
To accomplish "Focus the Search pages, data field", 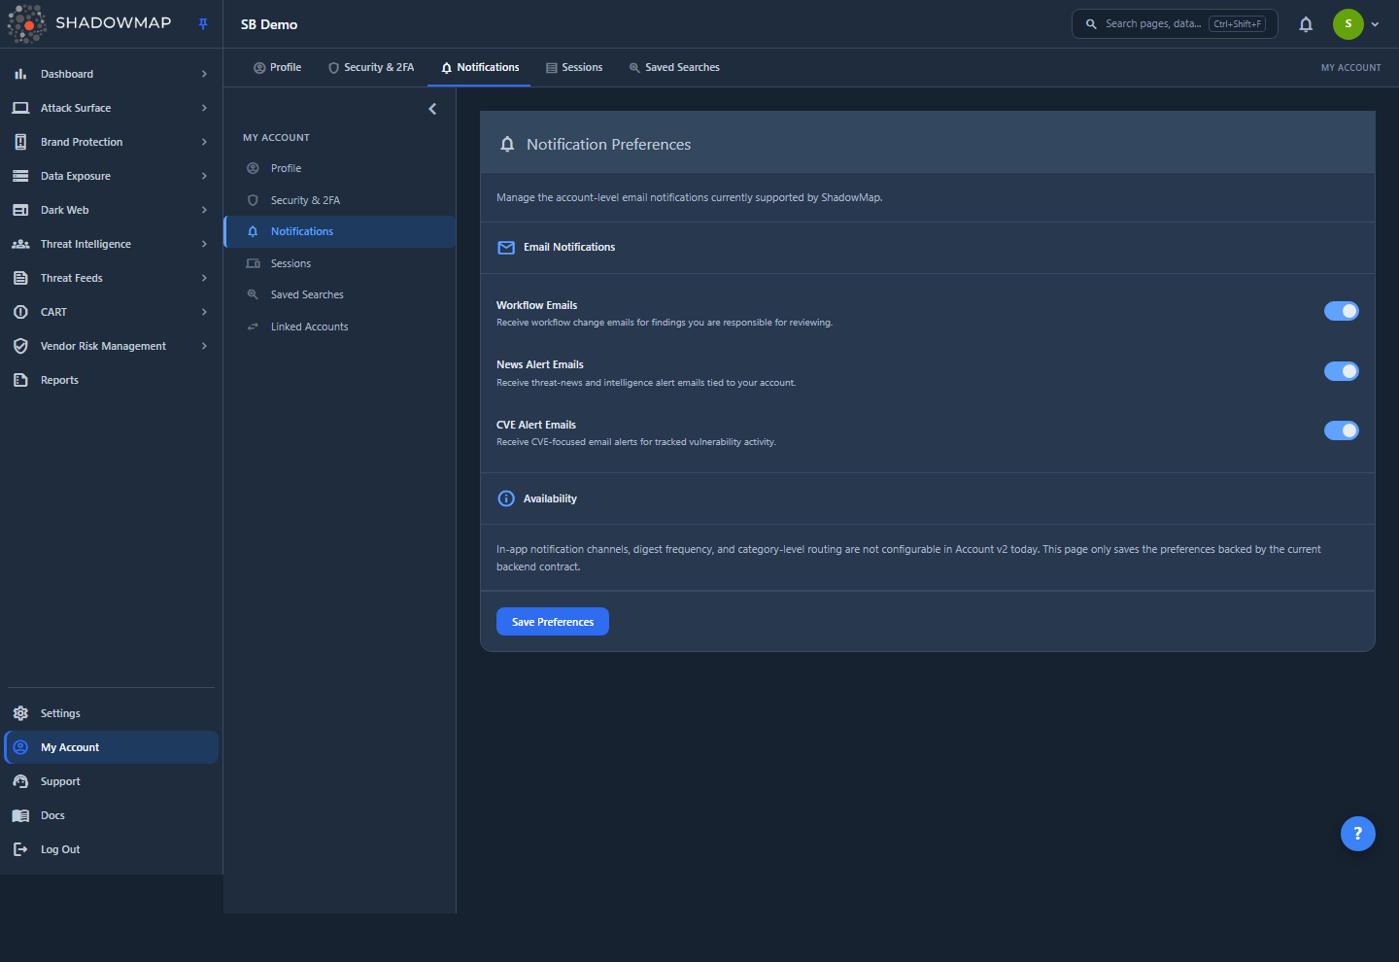I will click(x=1175, y=24).
